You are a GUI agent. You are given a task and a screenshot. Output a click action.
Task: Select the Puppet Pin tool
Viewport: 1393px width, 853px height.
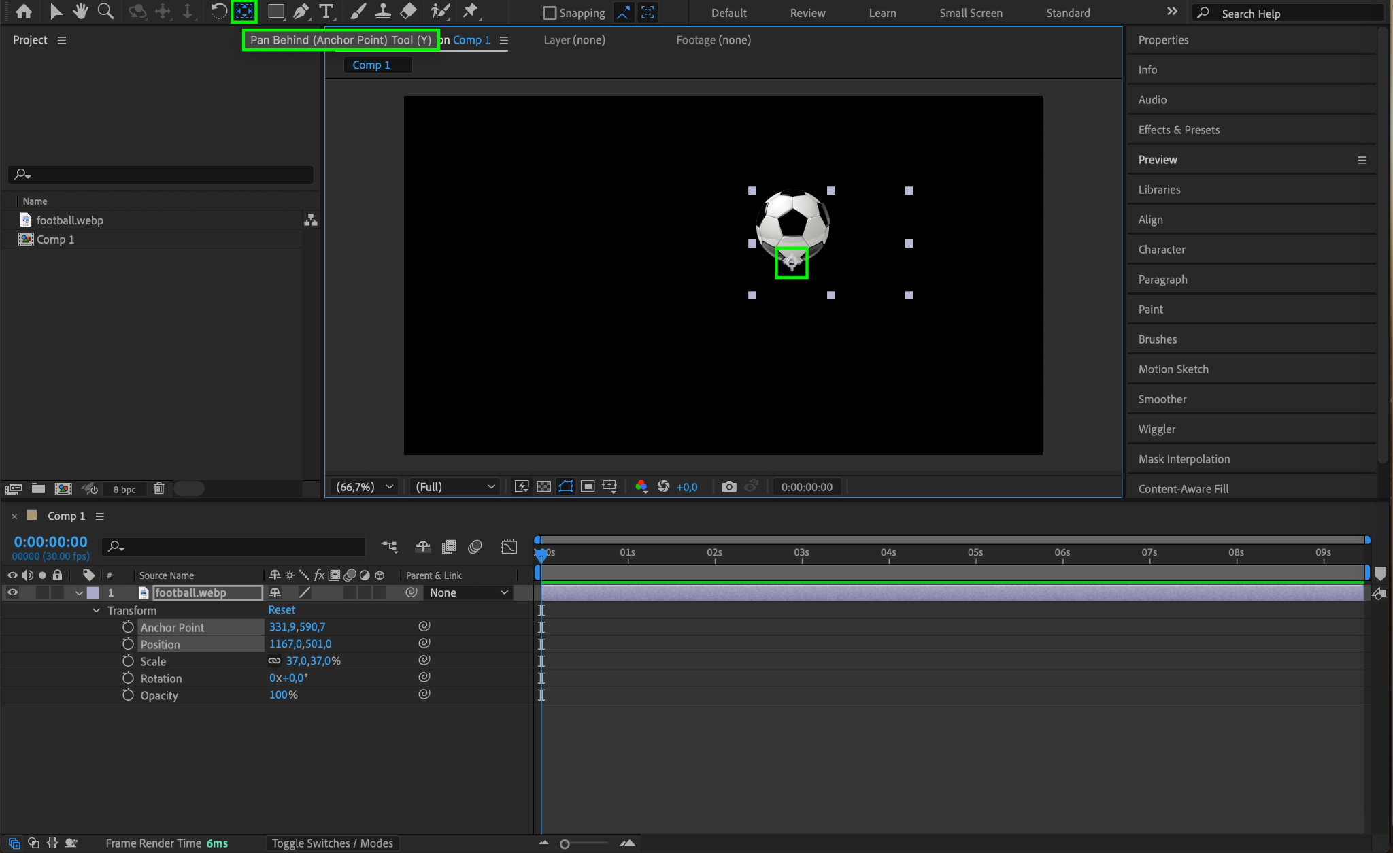[x=470, y=11]
